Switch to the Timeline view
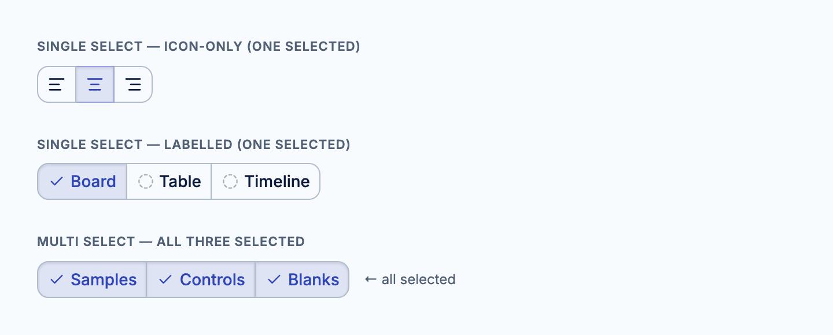The image size is (833, 335). click(266, 181)
